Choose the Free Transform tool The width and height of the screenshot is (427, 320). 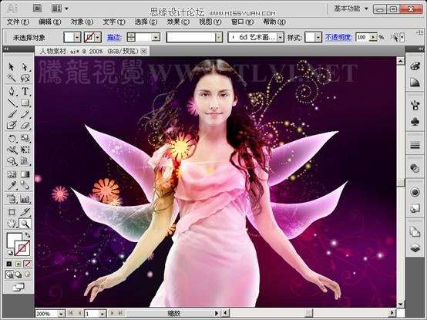pyautogui.click(x=25, y=150)
